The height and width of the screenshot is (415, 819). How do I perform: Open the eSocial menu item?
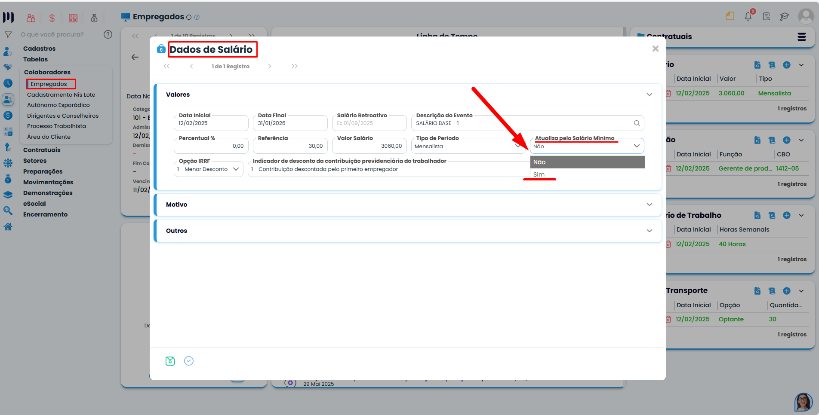[34, 204]
